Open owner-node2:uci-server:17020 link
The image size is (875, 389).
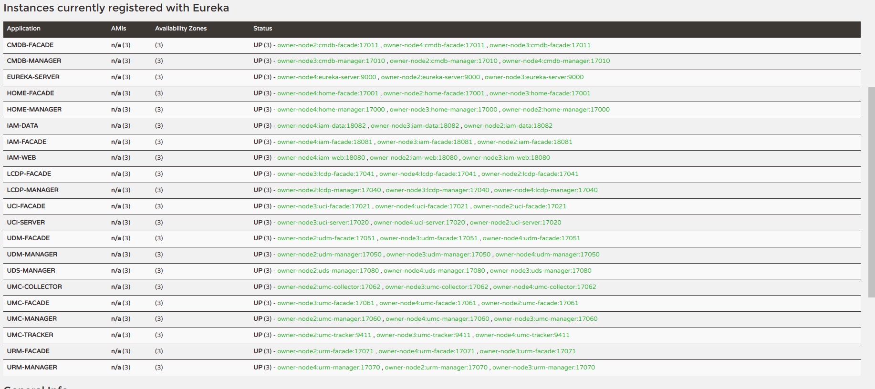point(516,223)
